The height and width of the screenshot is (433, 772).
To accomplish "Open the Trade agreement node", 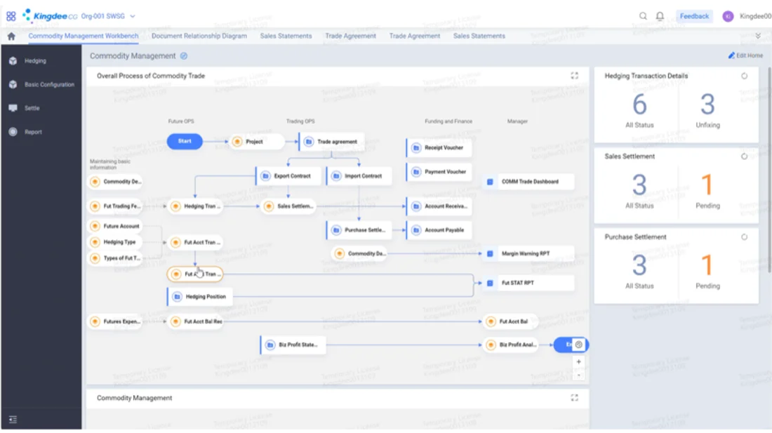I will point(331,142).
